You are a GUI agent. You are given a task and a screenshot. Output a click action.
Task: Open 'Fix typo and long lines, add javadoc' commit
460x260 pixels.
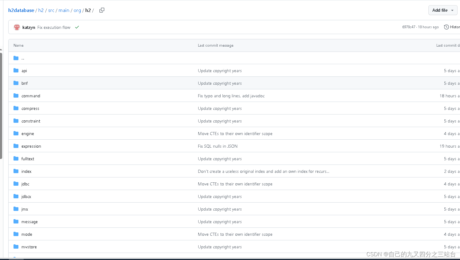tap(231, 96)
